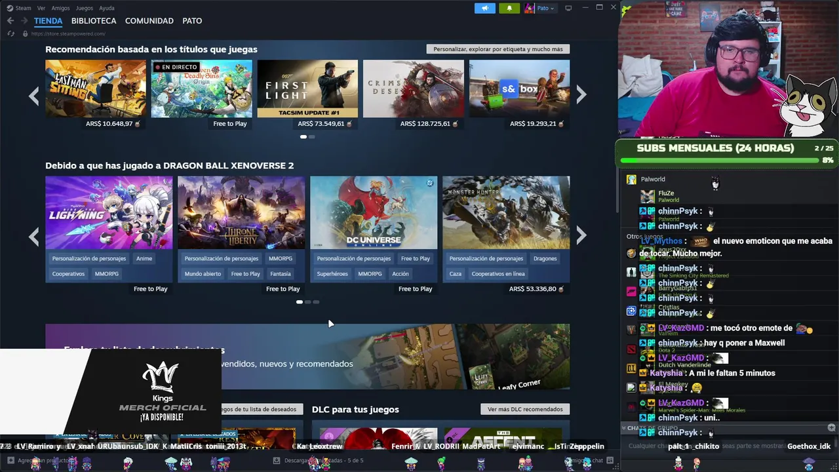This screenshot has width=839, height=472.
Task: Show previous games in the Dragon Ball Xenoverse 2 carousel
Action: 34,236
